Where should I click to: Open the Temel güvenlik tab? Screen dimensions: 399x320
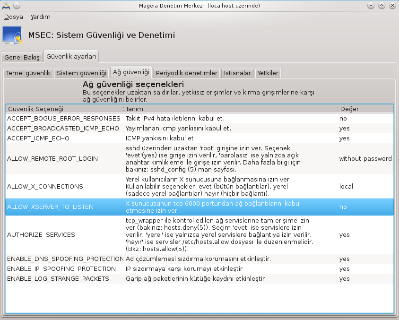[x=28, y=73]
